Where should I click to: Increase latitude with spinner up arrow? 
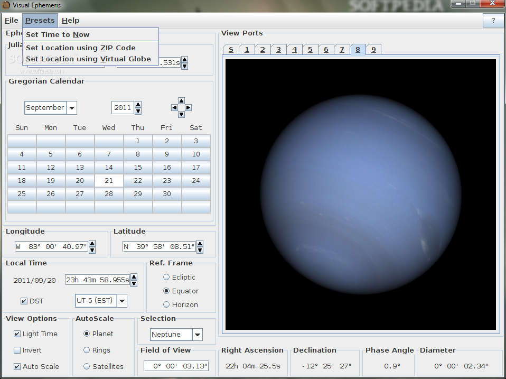(200, 243)
